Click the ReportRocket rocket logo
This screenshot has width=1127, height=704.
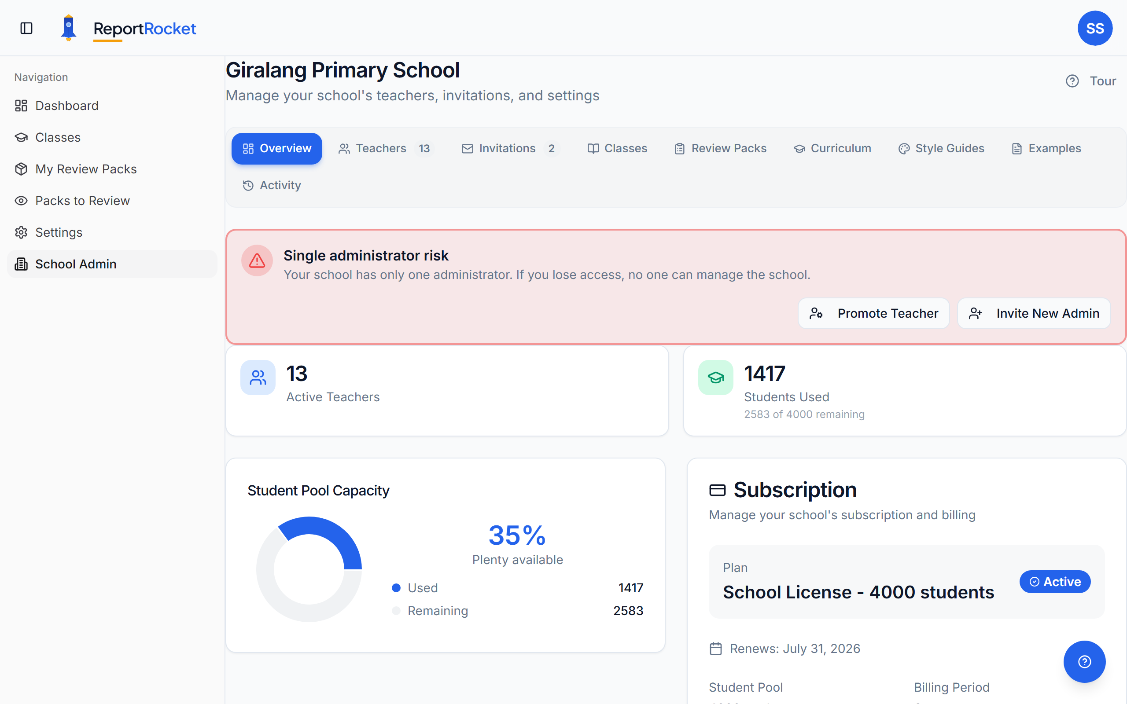[69, 28]
